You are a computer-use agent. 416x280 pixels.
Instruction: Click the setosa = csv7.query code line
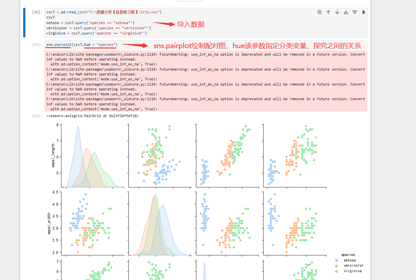[x=90, y=23]
